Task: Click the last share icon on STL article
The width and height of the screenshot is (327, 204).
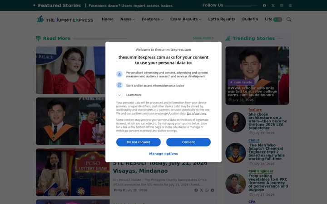Action: coord(212,190)
